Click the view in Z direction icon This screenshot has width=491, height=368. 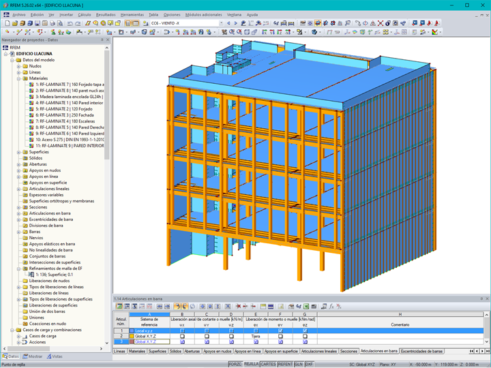[x=280, y=32]
